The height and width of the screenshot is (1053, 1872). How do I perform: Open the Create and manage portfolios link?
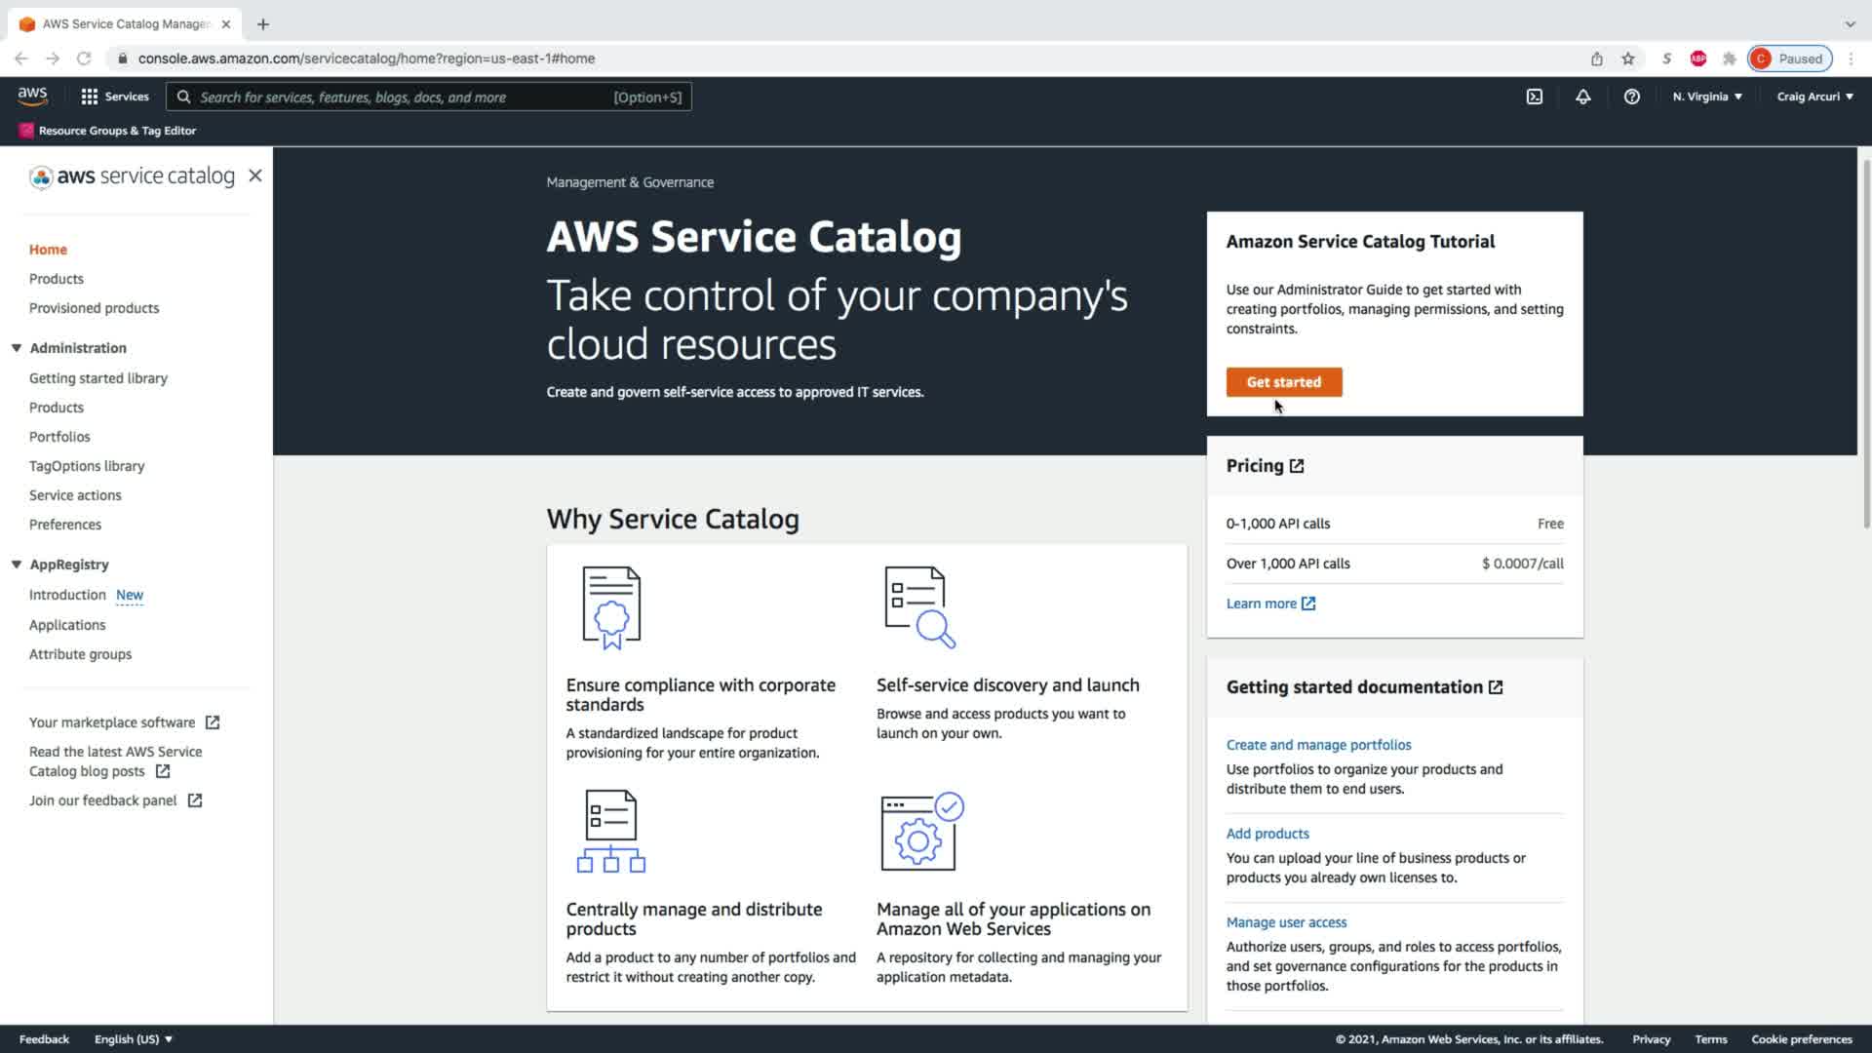(x=1318, y=745)
